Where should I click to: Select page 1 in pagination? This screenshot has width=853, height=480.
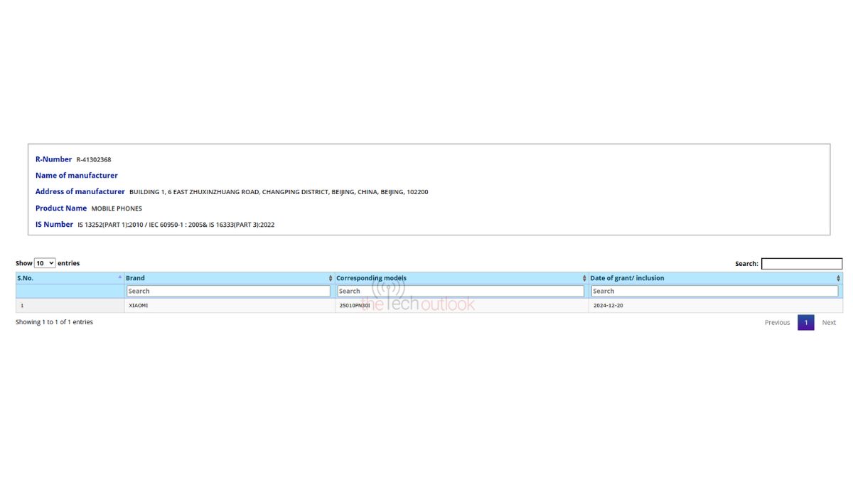(x=805, y=323)
